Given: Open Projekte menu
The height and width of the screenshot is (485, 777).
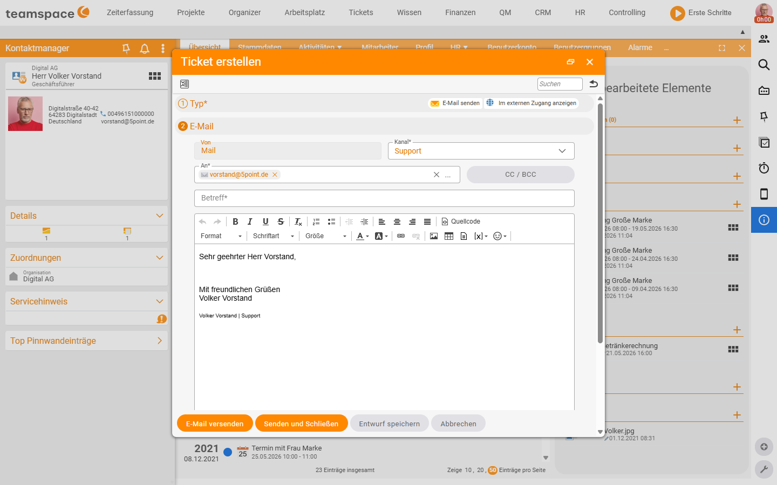Looking at the screenshot, I should click(191, 12).
